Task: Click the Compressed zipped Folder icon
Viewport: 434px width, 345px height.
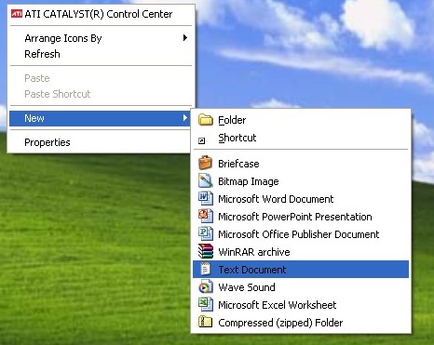Action: click(205, 322)
